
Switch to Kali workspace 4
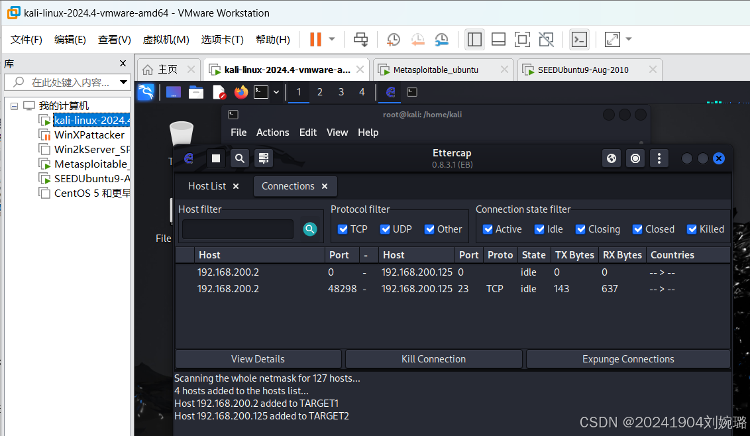pos(362,92)
